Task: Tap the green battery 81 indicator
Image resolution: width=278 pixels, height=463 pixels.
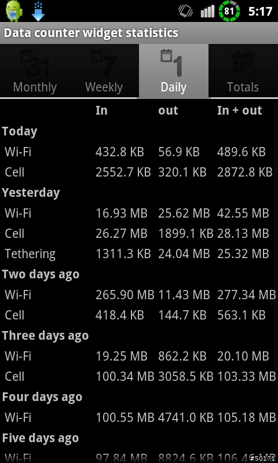Action: tap(229, 11)
